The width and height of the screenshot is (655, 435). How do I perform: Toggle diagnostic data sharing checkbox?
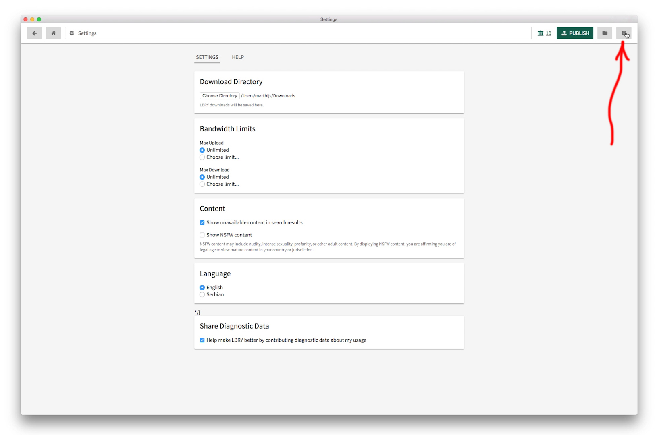click(x=202, y=340)
